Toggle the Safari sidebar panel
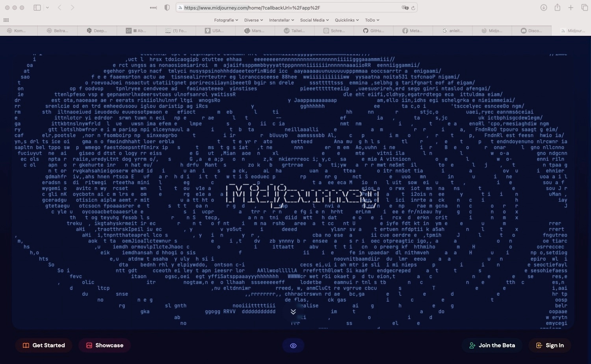 37,7
